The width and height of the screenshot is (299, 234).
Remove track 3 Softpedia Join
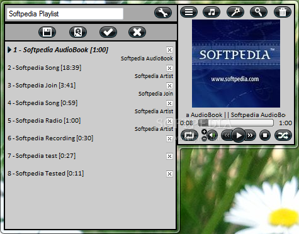(169, 86)
